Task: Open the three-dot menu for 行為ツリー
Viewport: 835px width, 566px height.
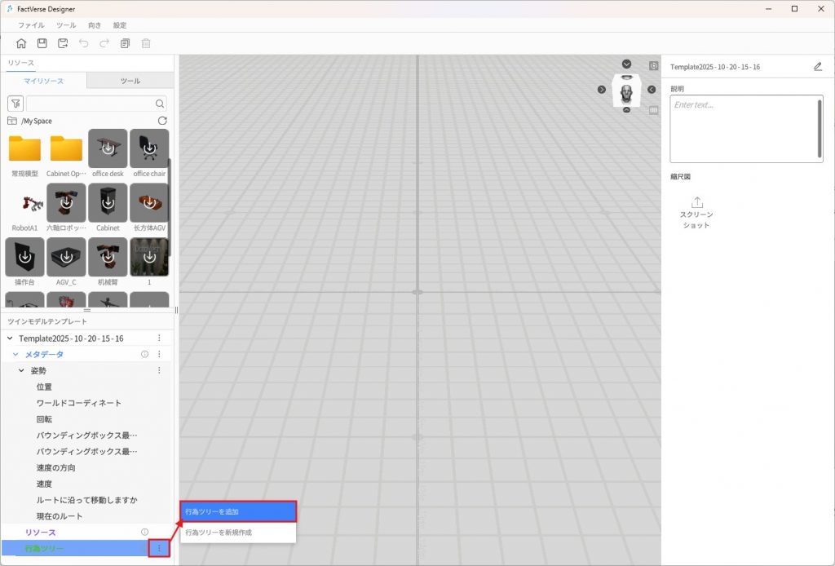Action: 159,549
